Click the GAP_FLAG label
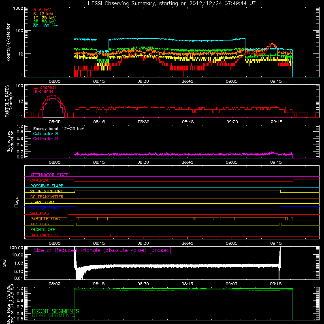 tap(40, 180)
